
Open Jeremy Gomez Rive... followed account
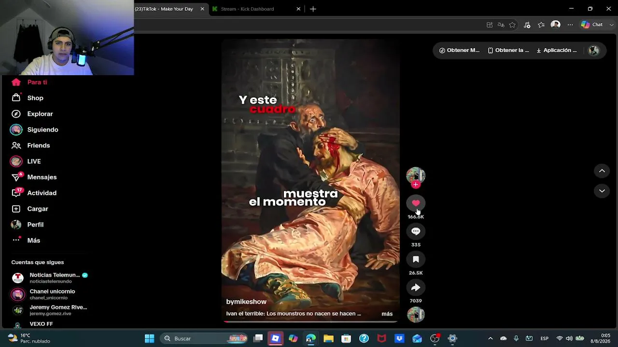click(x=49, y=310)
